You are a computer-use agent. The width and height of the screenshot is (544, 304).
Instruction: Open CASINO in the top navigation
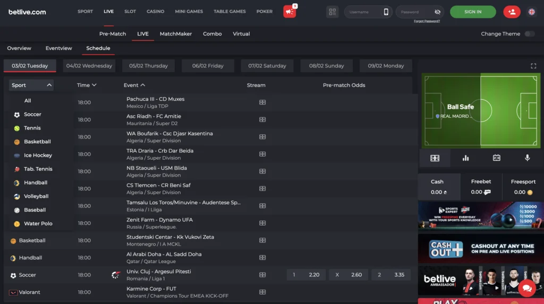[156, 12]
